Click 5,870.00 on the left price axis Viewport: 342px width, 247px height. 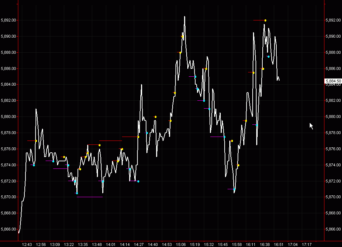8,197
